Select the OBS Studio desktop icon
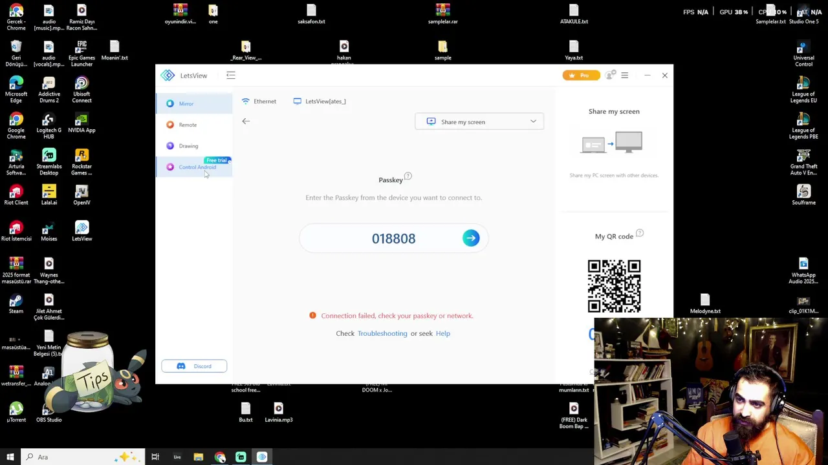Image resolution: width=828 pixels, height=465 pixels. [x=49, y=411]
